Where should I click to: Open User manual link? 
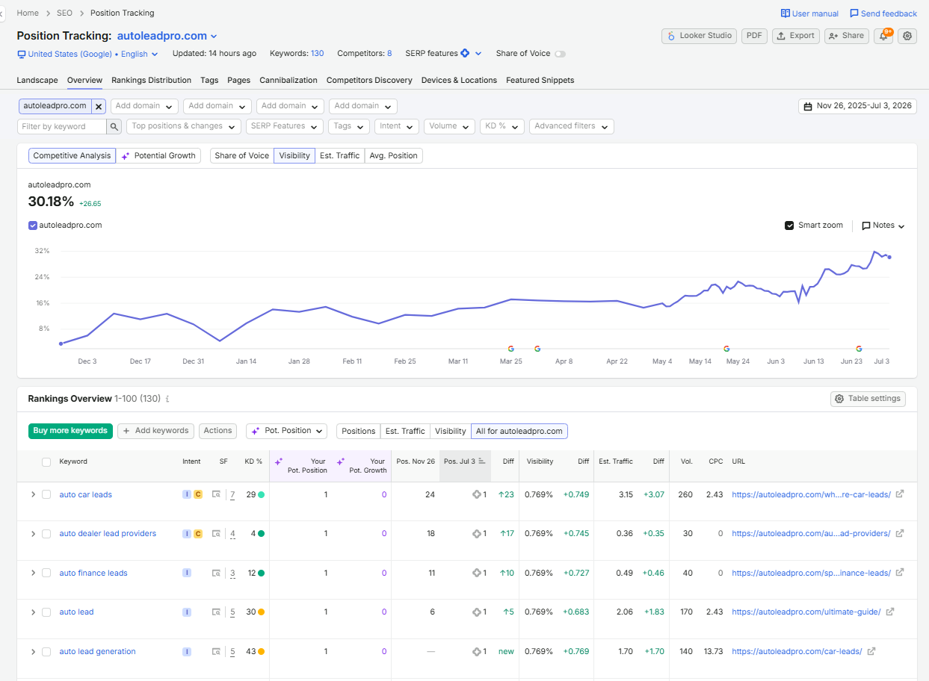tap(810, 13)
